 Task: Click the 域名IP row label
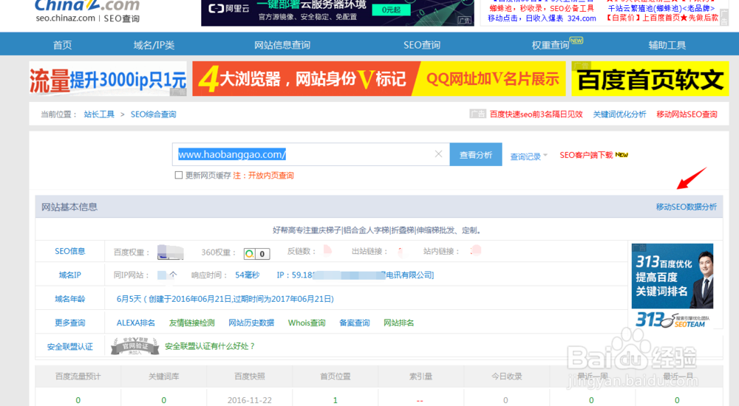tap(69, 275)
